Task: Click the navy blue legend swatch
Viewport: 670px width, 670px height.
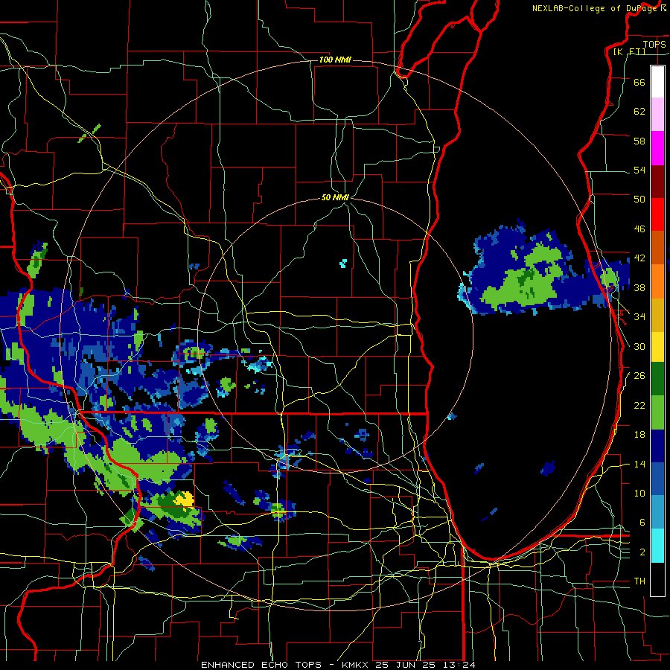Action: [657, 446]
